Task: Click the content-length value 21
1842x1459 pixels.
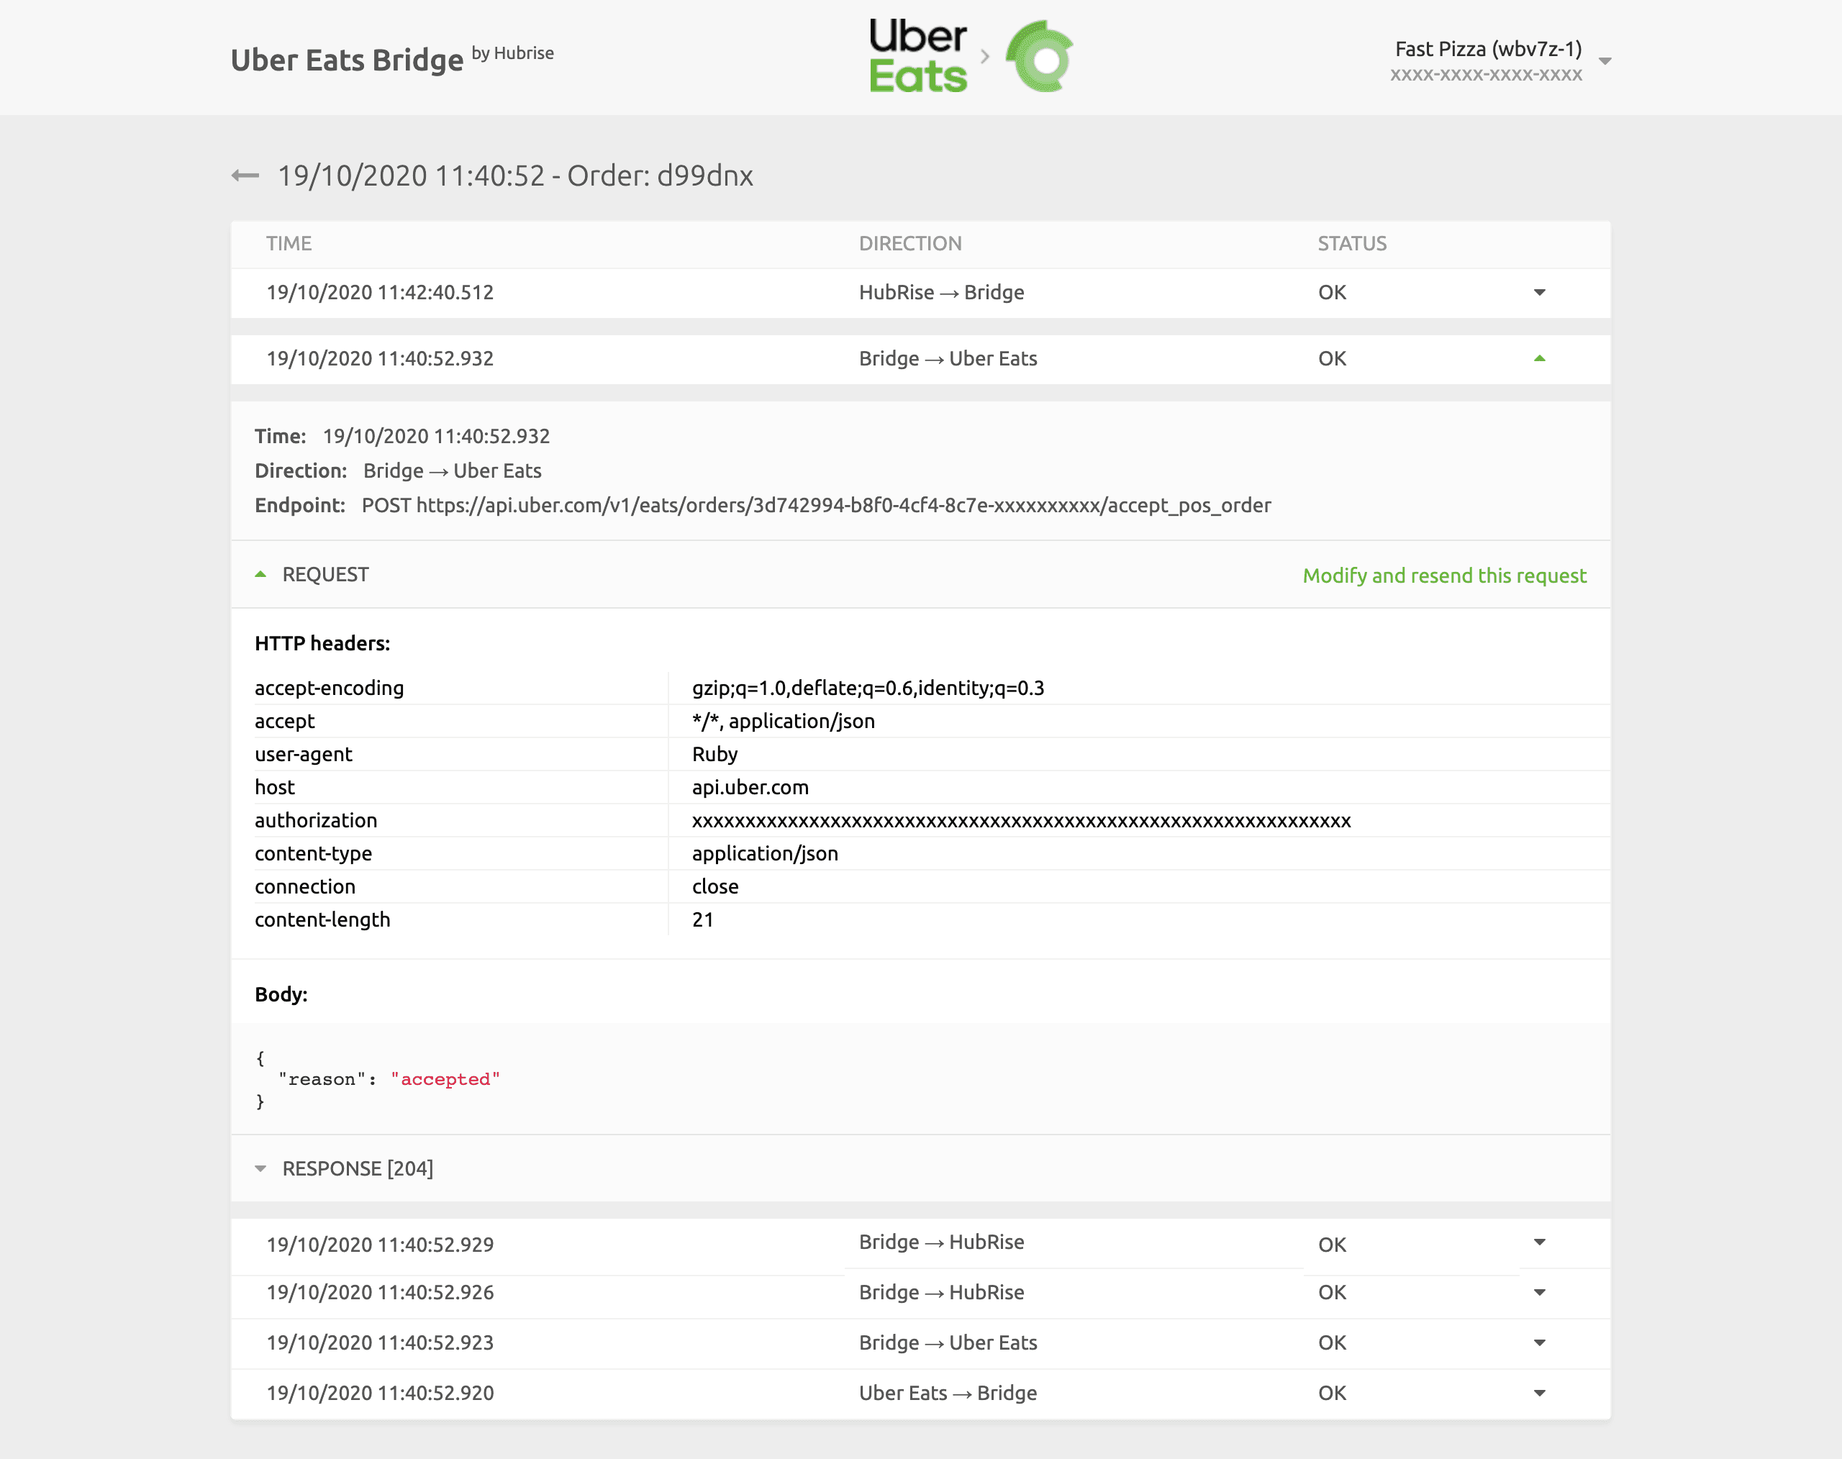Action: [703, 920]
